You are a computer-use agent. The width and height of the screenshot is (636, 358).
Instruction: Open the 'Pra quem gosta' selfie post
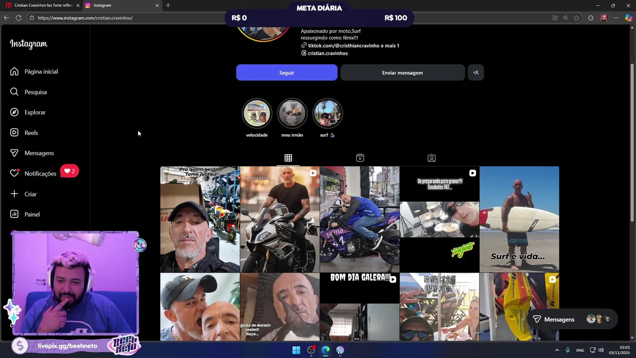click(x=200, y=219)
